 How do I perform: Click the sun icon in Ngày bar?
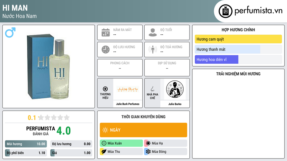click(105, 130)
